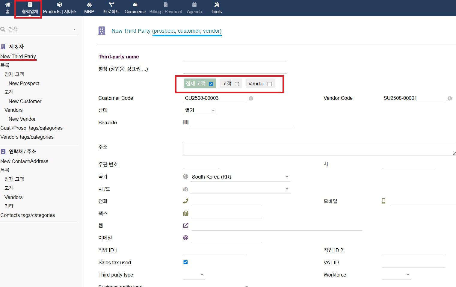Open the Products cube icon menu
Image resolution: width=456 pixels, height=287 pixels.
pos(60,4)
